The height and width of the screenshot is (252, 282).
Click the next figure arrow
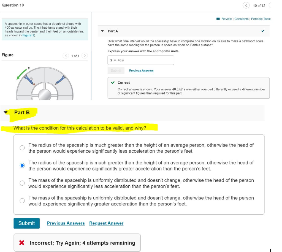point(85,55)
